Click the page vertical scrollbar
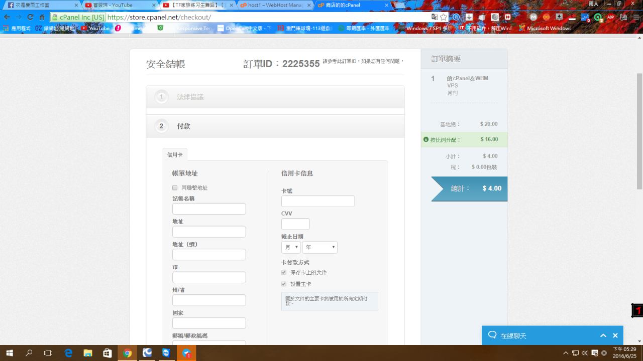643x361 pixels. click(639, 130)
